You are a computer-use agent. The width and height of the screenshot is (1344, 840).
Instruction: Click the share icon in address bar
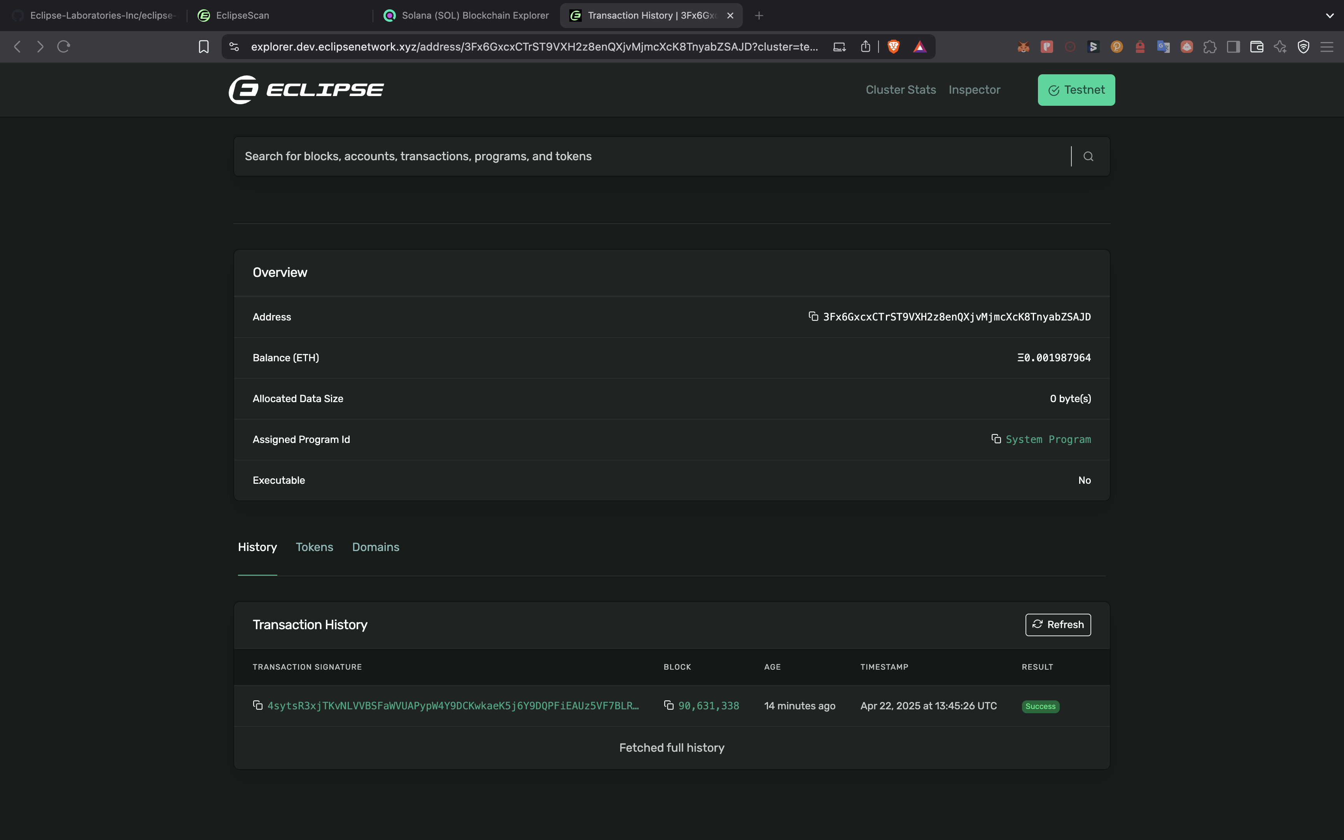865,47
